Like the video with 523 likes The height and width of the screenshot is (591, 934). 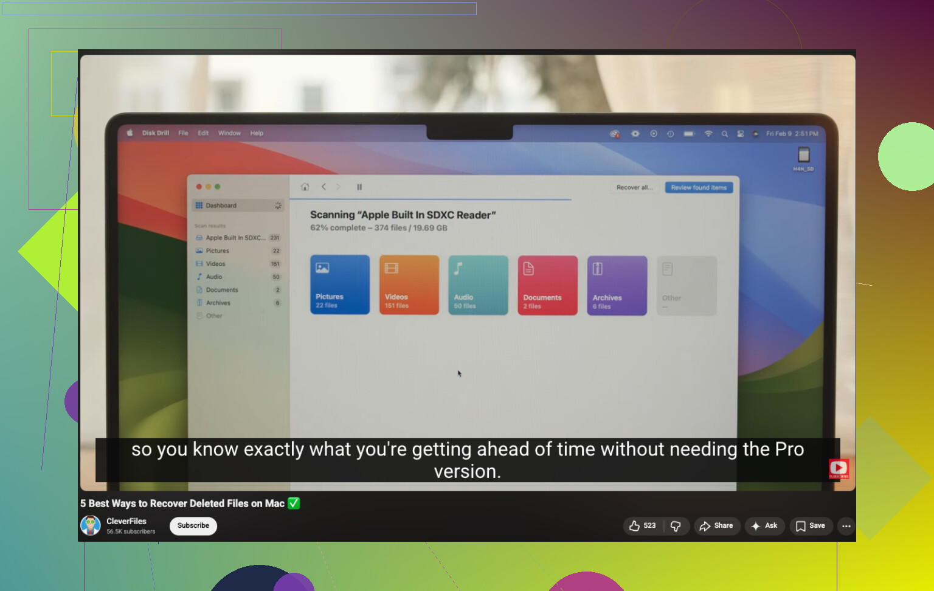point(643,526)
